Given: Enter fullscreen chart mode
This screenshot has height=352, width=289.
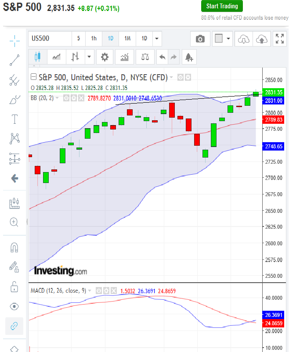Looking at the screenshot, I should [280, 39].
